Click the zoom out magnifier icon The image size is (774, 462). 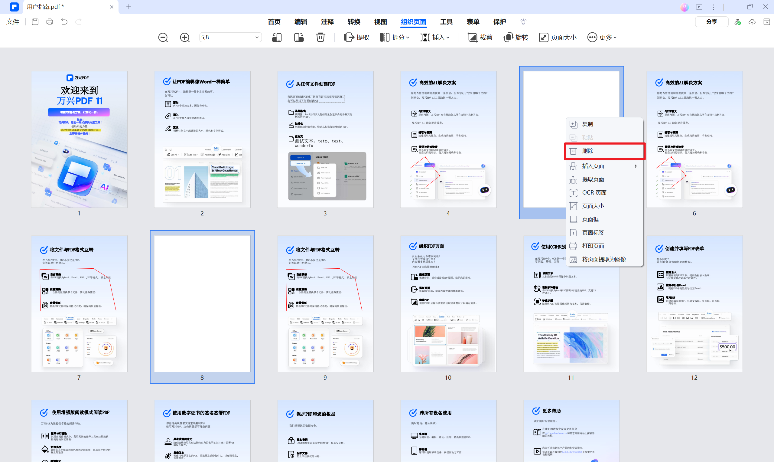tap(163, 37)
